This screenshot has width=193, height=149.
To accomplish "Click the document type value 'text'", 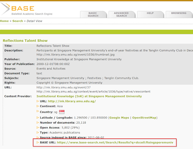I will pyautogui.click(x=39, y=73).
